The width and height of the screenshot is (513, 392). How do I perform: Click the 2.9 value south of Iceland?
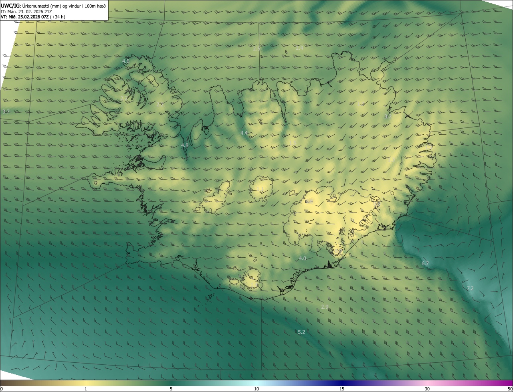click(325, 307)
